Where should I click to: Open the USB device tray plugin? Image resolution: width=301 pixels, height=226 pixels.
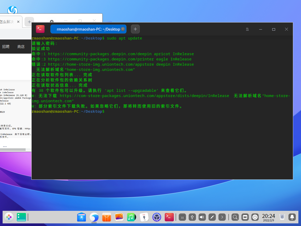pos(192,217)
